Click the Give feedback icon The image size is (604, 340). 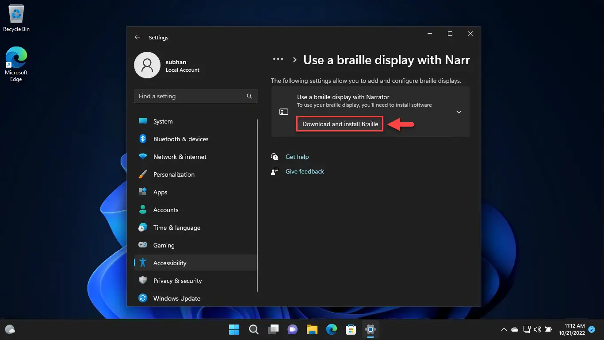pos(275,171)
